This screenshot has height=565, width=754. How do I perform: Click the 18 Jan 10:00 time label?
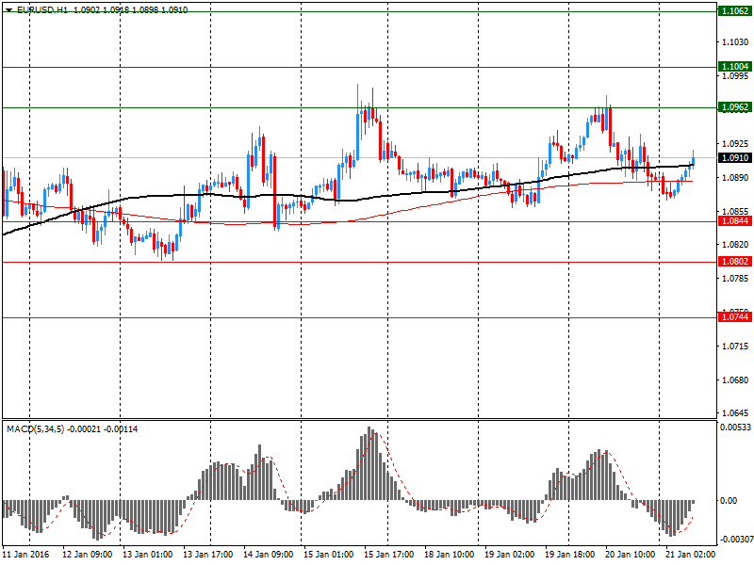tap(450, 554)
